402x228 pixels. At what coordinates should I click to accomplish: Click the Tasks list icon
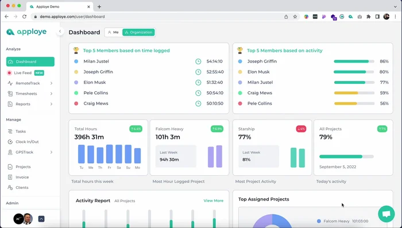coord(10,132)
